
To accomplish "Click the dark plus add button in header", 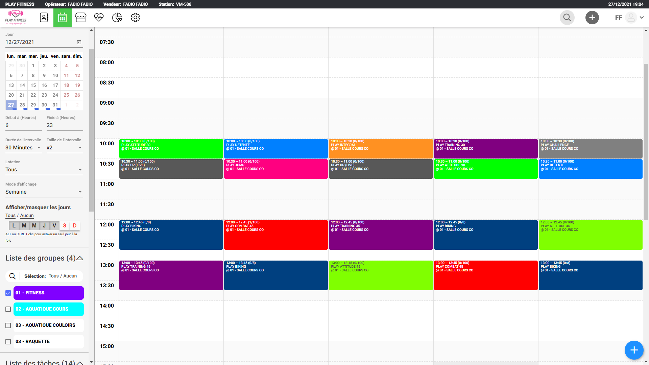I will click(592, 18).
